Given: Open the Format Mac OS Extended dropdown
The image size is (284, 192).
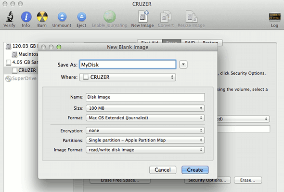Looking at the screenshot, I should 145,118.
